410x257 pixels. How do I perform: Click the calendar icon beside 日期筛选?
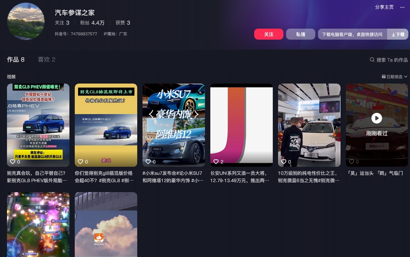tap(384, 77)
